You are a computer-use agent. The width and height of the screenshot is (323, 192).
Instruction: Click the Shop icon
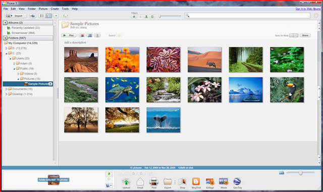[183, 183]
